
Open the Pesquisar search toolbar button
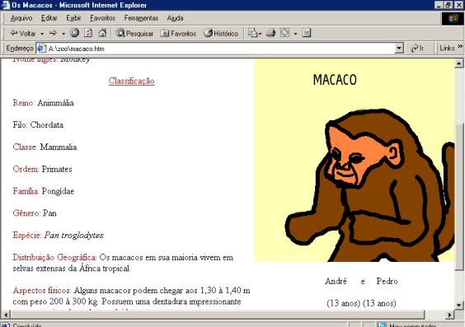(134, 33)
